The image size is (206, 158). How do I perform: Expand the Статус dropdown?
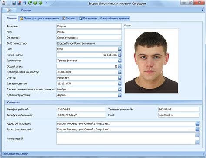(120, 78)
